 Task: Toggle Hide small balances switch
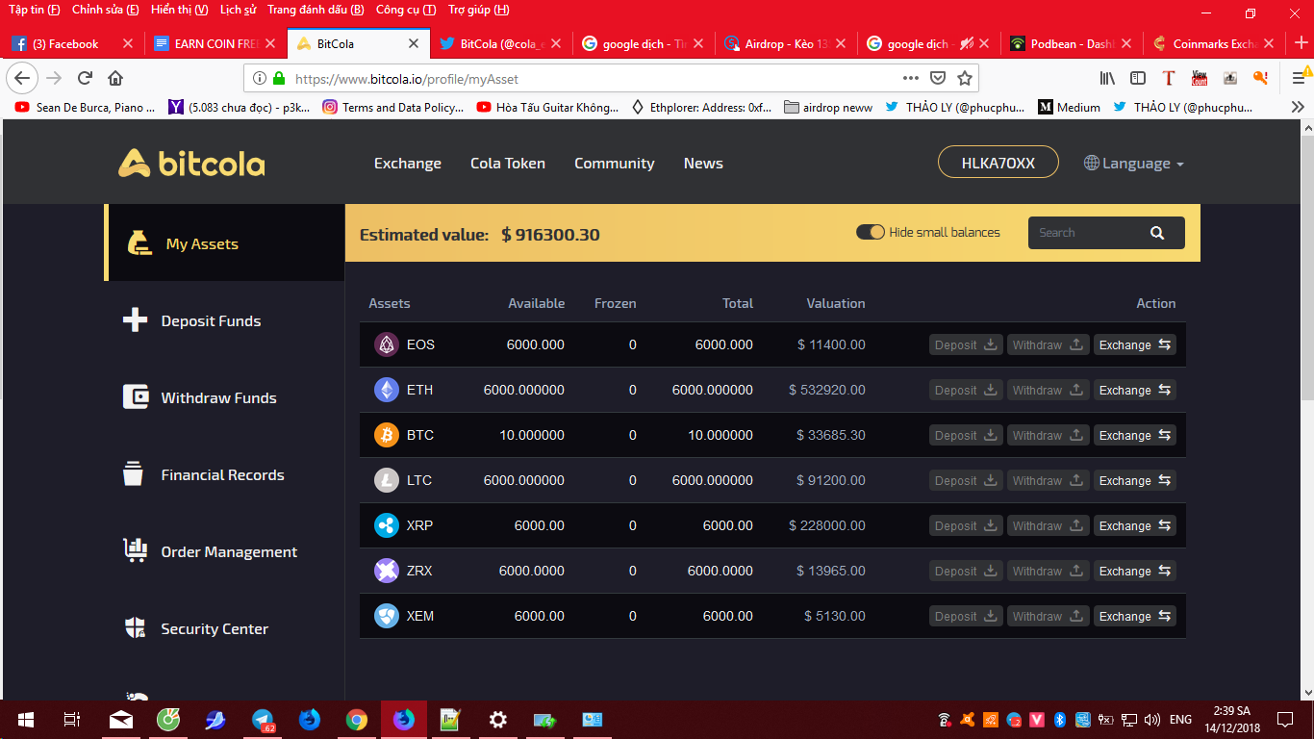[871, 232]
